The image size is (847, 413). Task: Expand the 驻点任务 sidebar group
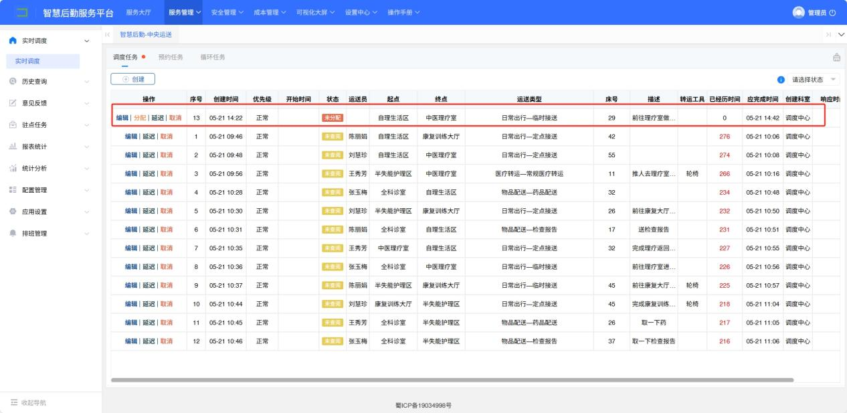pos(86,125)
